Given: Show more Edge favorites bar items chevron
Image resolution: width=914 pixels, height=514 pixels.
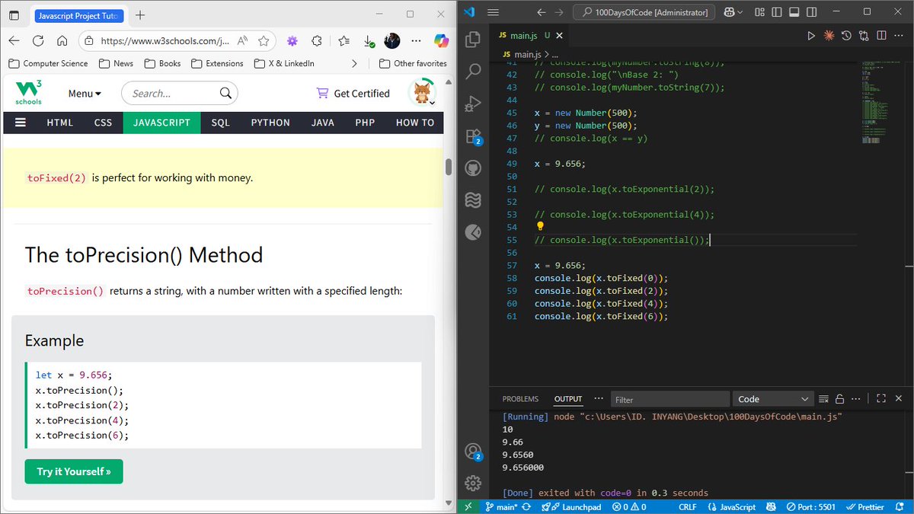Looking at the screenshot, I should click(354, 63).
